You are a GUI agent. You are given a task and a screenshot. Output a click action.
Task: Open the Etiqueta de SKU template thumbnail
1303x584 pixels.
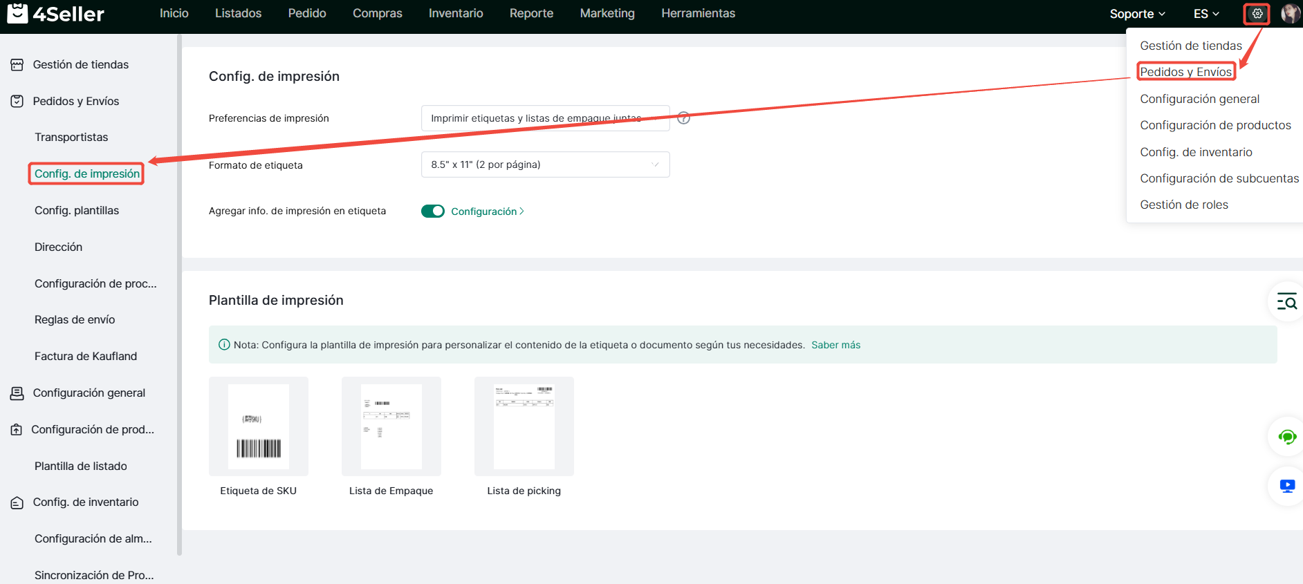pos(259,426)
